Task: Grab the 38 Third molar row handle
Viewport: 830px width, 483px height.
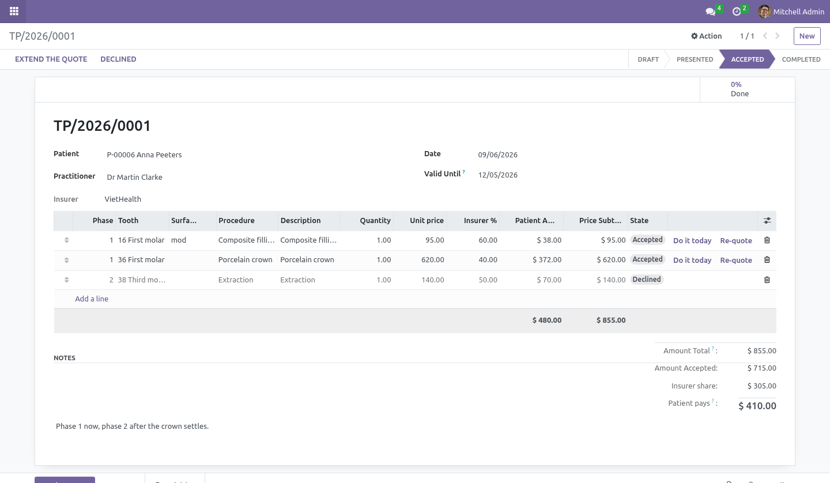Action: (67, 280)
